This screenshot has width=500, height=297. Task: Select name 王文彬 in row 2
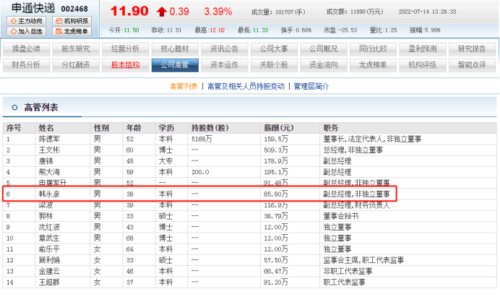[x=49, y=150]
